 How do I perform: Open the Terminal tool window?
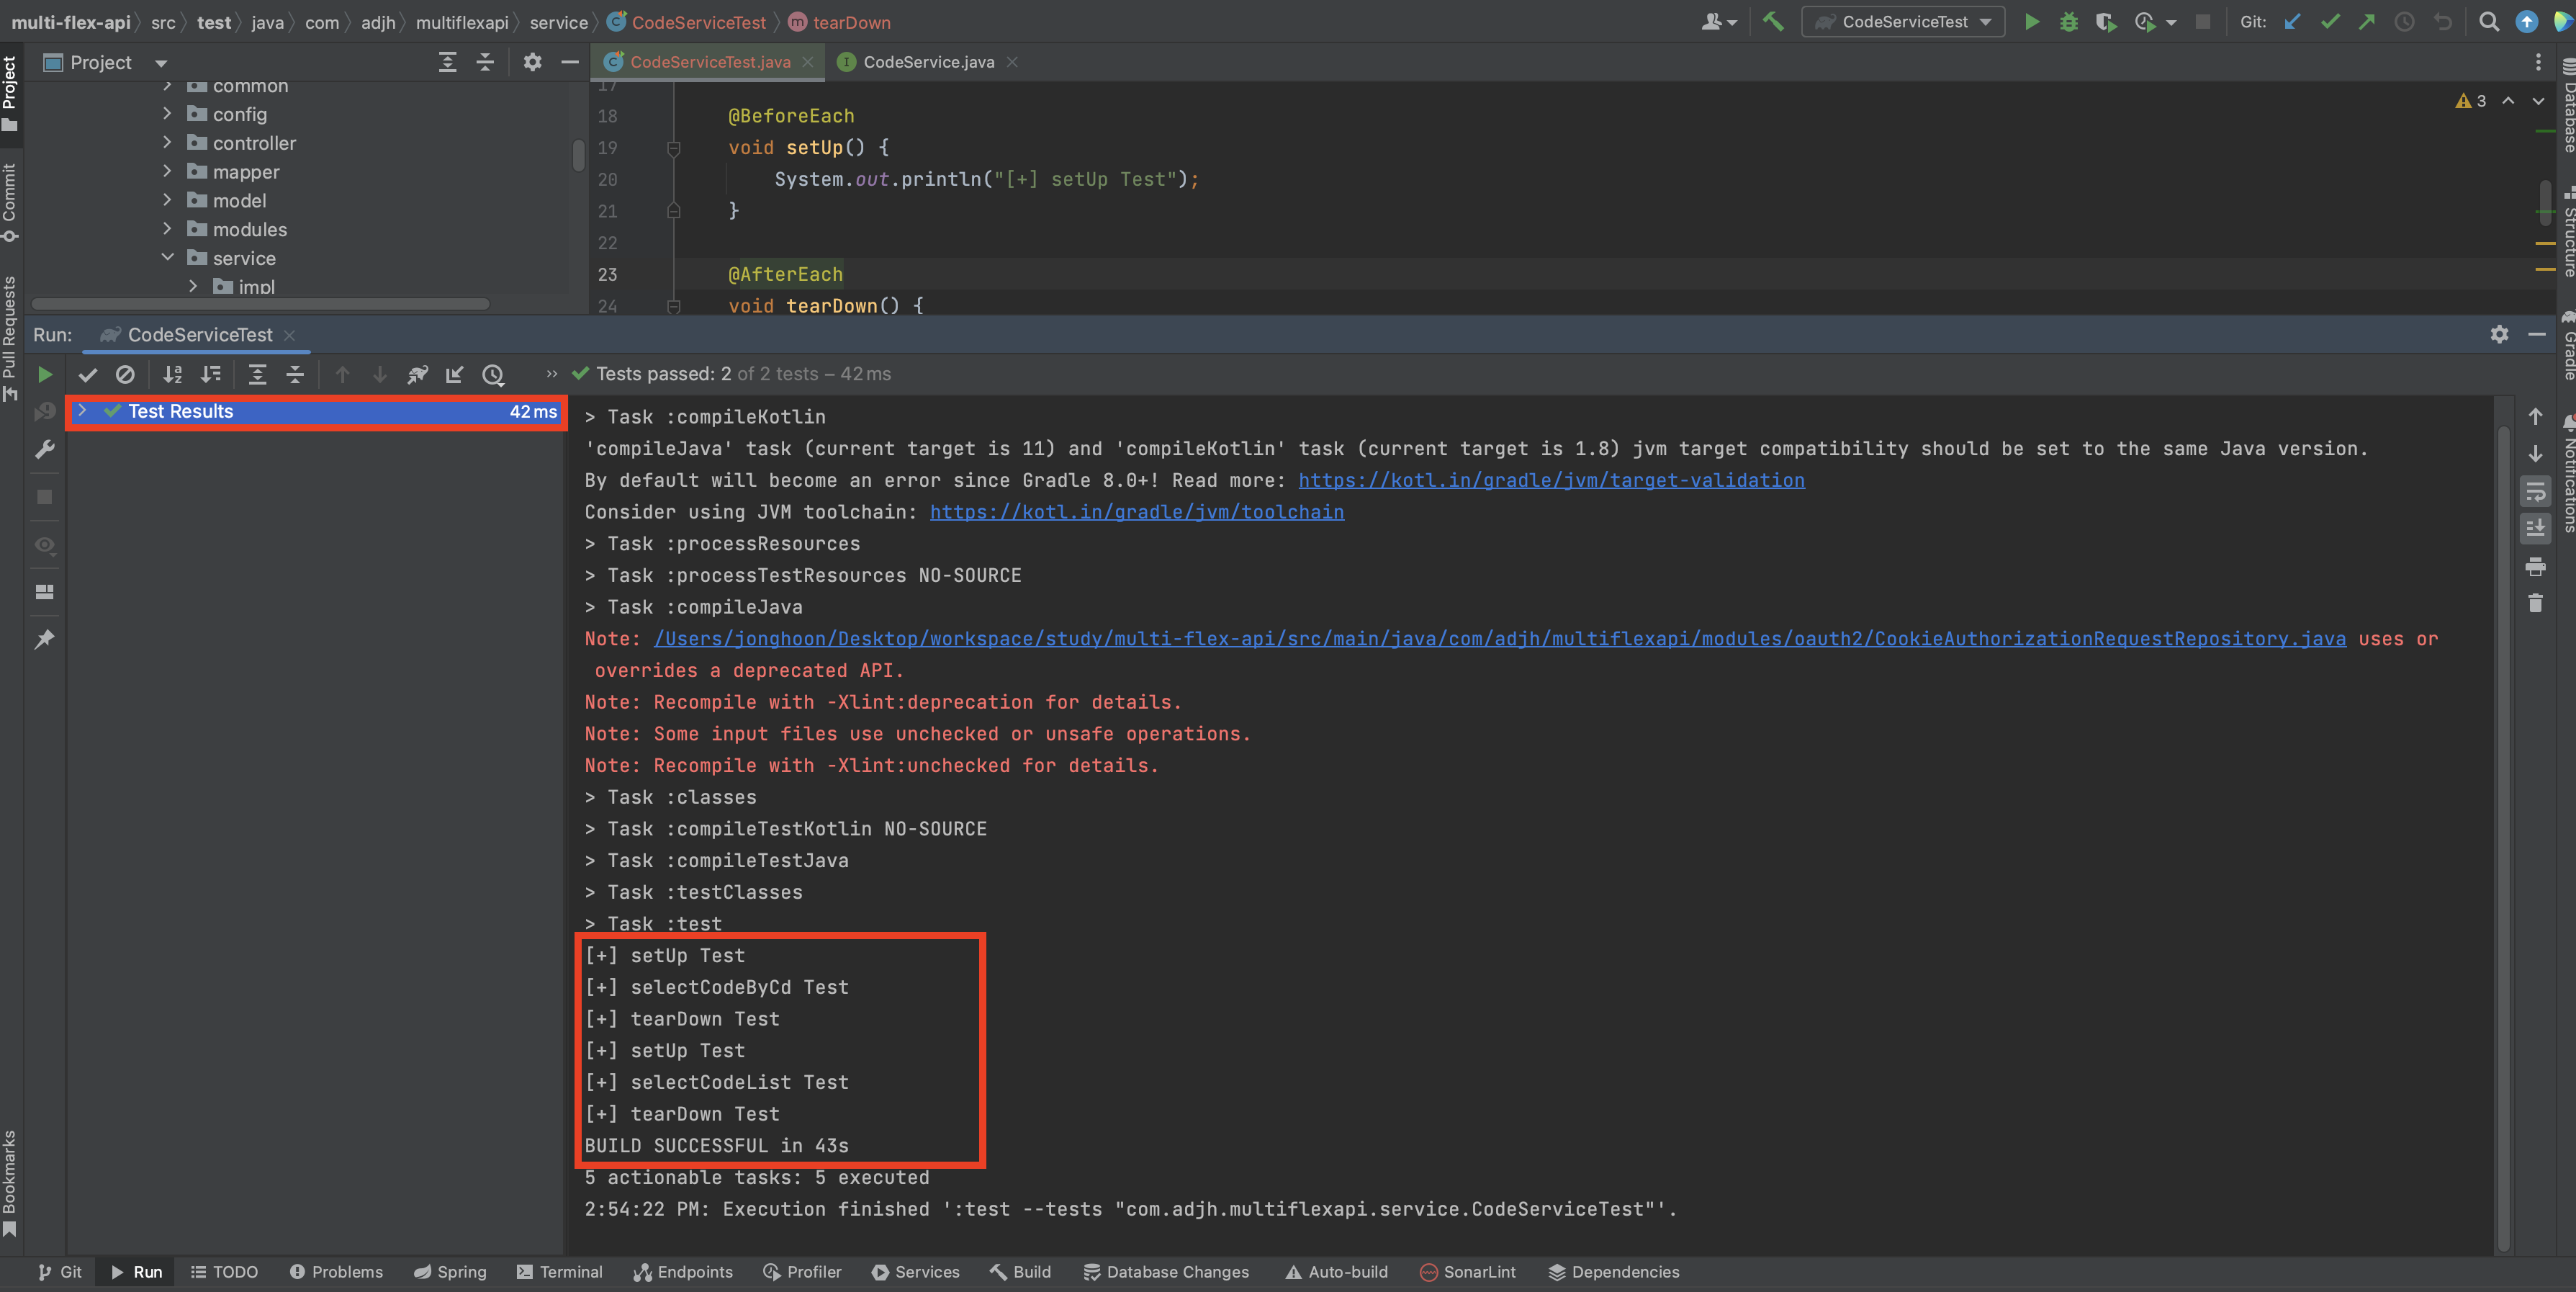point(560,1272)
